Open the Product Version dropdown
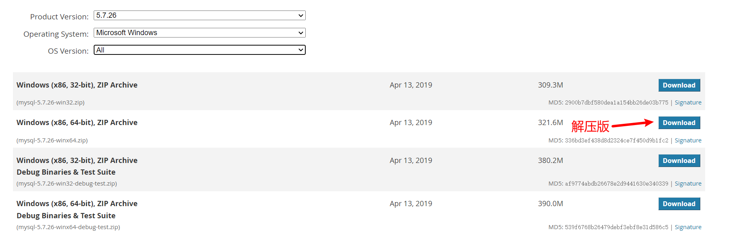Screen dimensions: 731x238 [x=200, y=15]
